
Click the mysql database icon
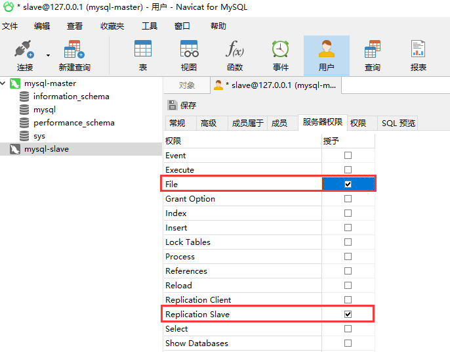[24, 110]
